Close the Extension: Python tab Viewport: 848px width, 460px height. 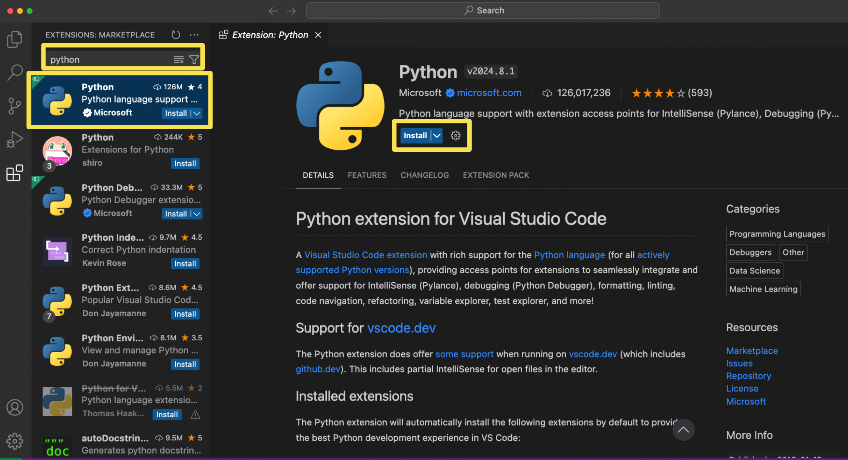point(318,35)
